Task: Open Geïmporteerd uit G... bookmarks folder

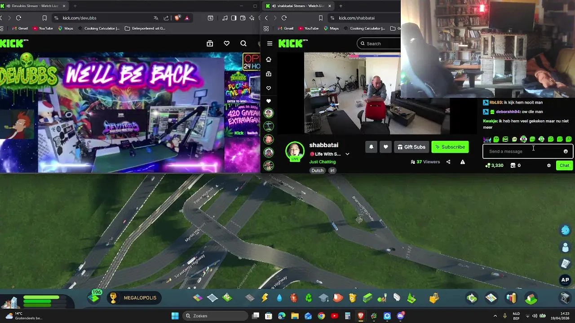Action: 145,28
